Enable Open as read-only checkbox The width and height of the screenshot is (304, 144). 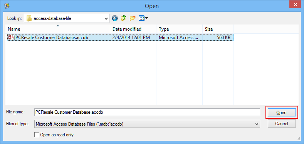coord(37,134)
